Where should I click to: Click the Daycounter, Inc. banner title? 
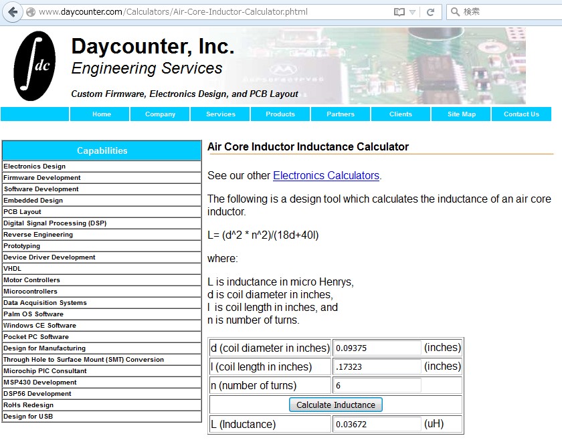pyautogui.click(x=153, y=46)
